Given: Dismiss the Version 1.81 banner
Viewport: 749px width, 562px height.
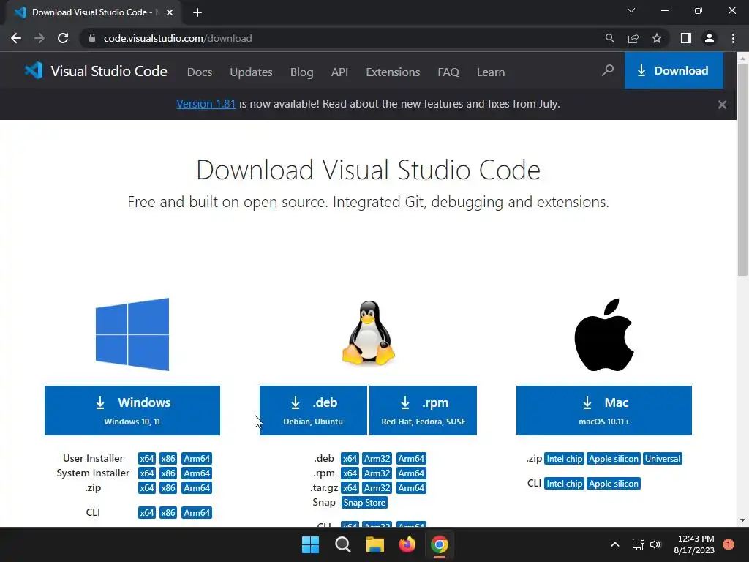Looking at the screenshot, I should pos(722,104).
